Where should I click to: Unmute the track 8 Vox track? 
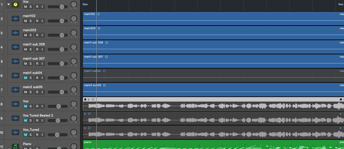click(25, 106)
